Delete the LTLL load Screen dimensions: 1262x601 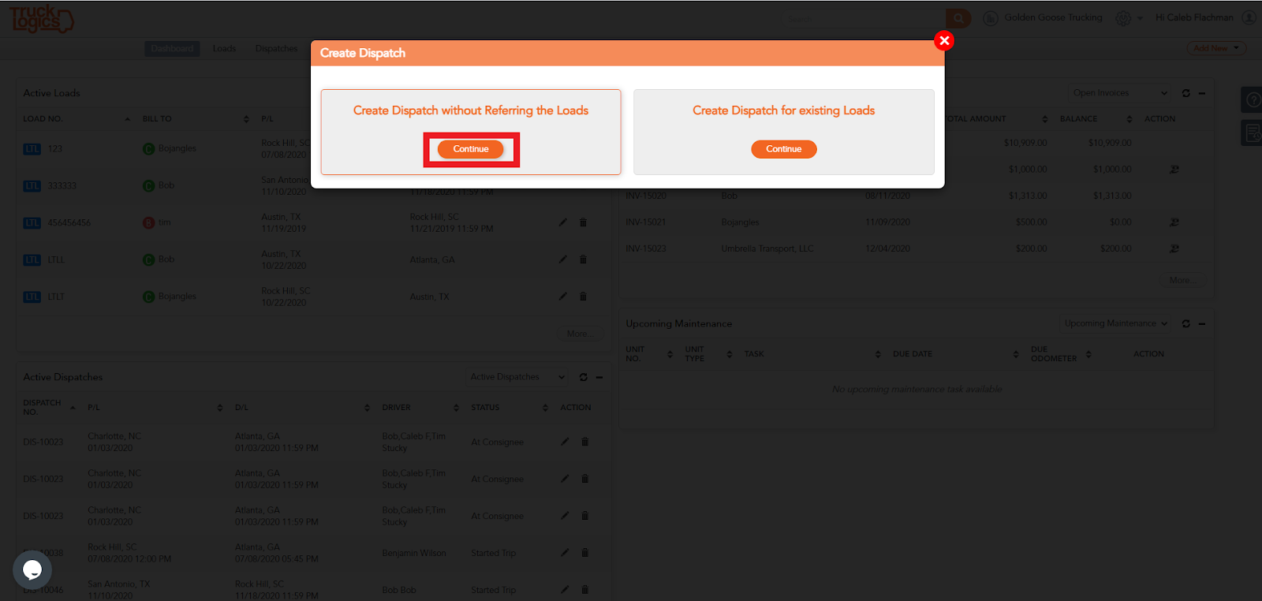583,259
